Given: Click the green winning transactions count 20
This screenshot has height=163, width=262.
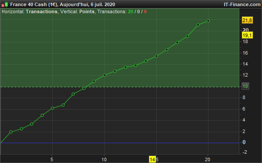Looking at the screenshot, I should click(131, 11).
